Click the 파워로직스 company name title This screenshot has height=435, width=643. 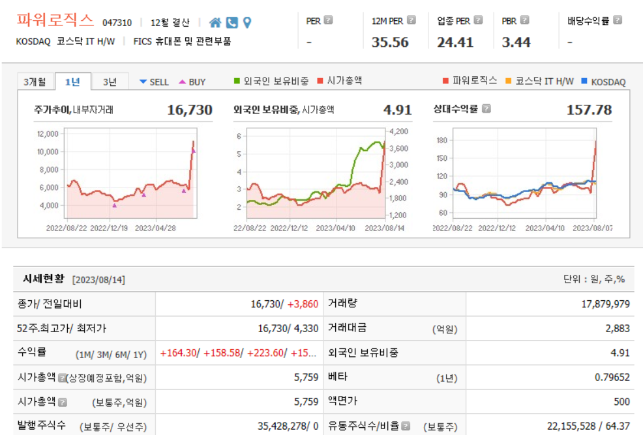click(x=55, y=20)
